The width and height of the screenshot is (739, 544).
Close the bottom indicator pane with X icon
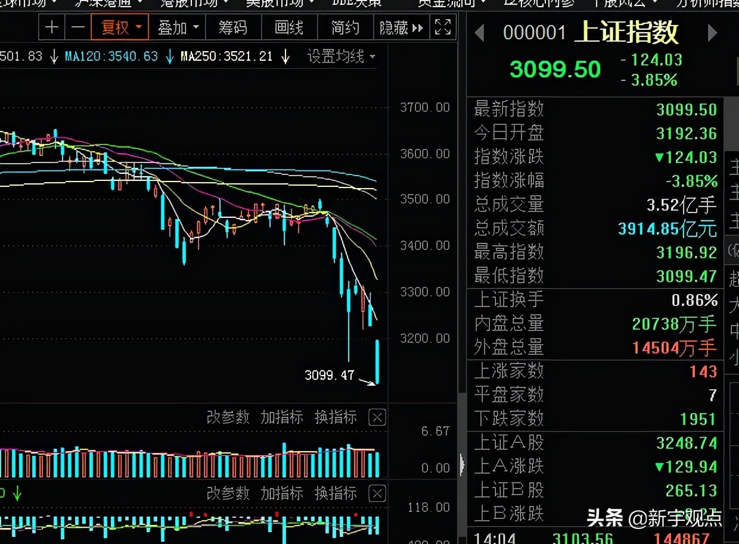tap(377, 493)
